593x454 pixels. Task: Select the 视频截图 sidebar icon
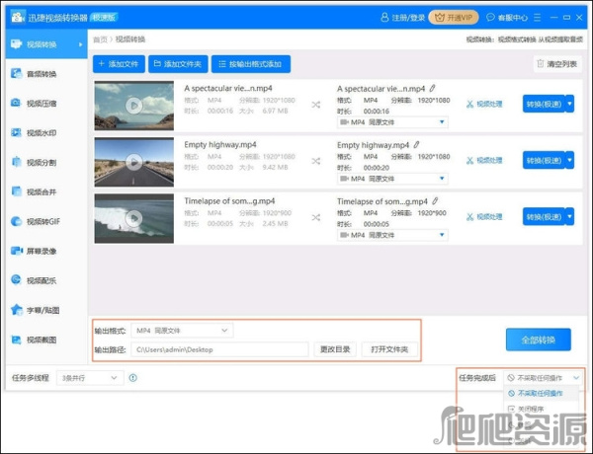pyautogui.click(x=16, y=340)
